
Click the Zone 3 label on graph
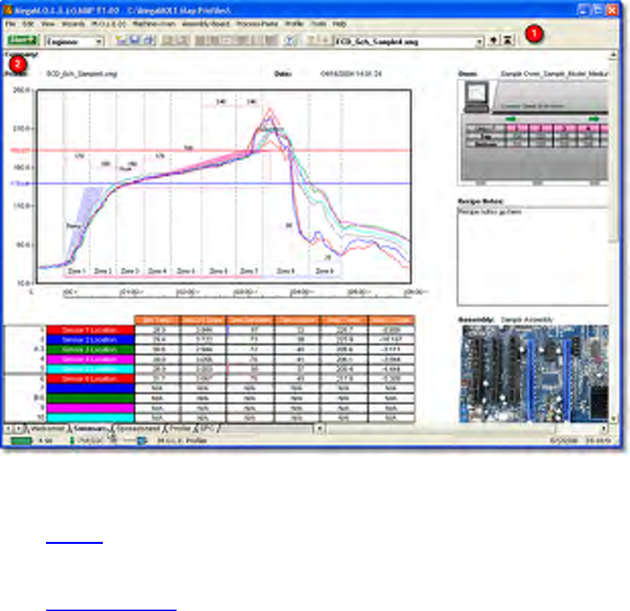coord(130,271)
